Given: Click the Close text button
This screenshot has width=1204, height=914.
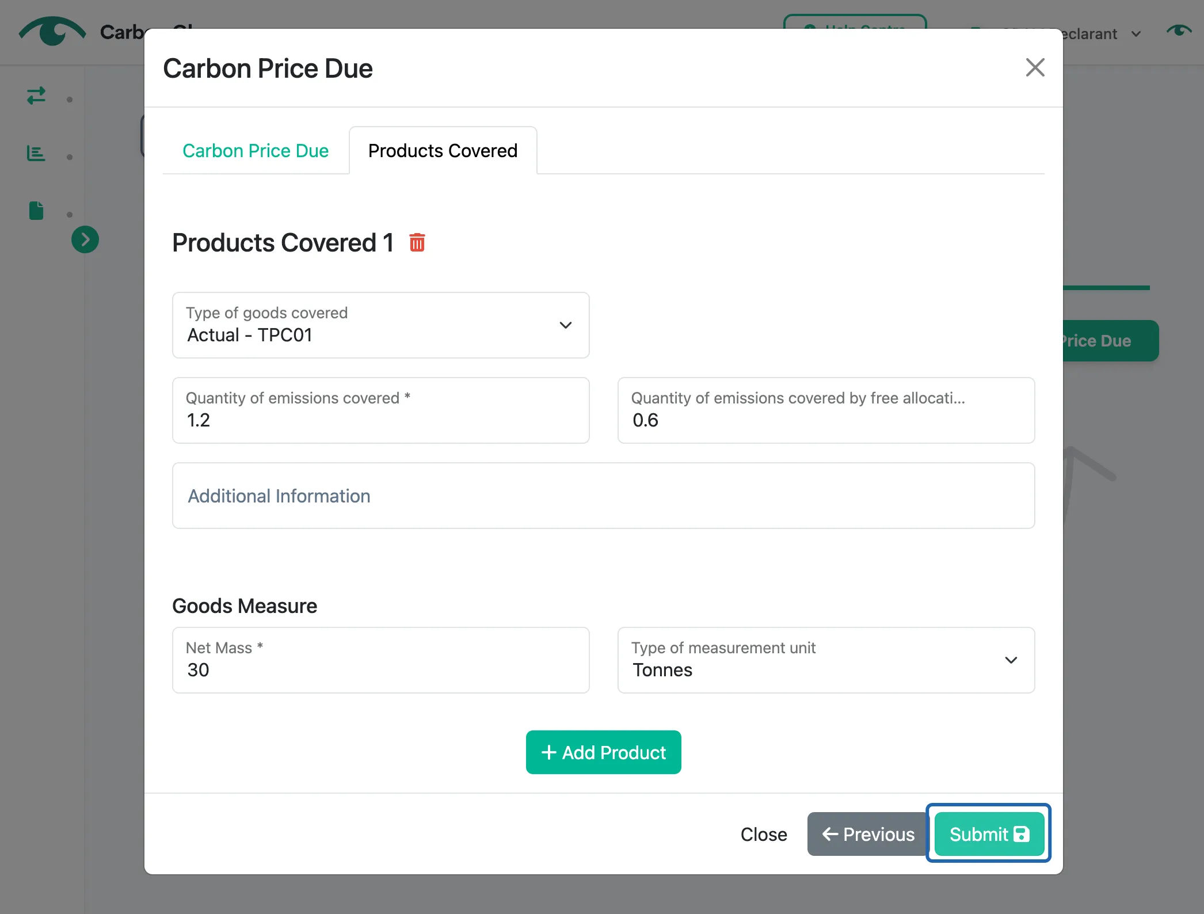Looking at the screenshot, I should click(763, 834).
